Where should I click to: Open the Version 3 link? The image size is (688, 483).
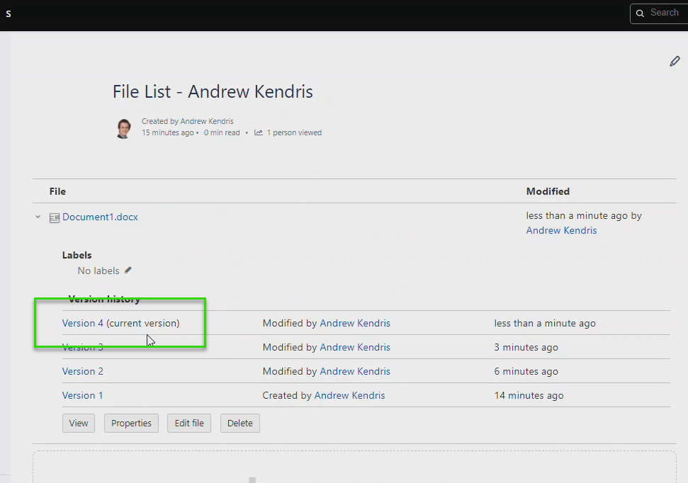click(x=83, y=347)
